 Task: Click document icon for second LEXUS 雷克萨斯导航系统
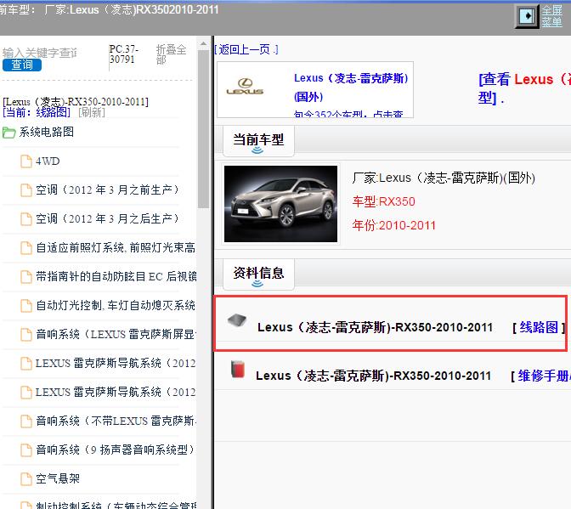coord(25,393)
